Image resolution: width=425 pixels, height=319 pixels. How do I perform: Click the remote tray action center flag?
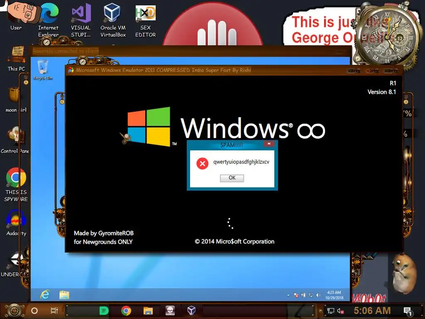pyautogui.click(x=296, y=295)
